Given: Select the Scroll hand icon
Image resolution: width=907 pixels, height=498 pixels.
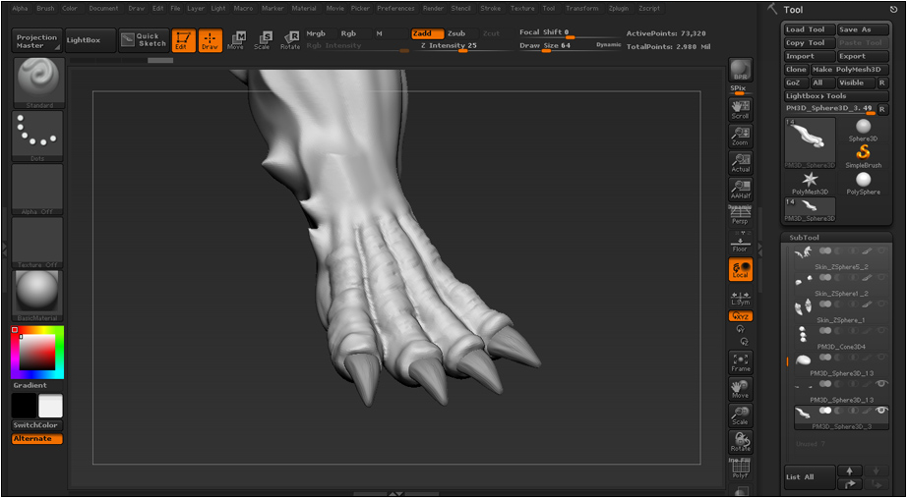Looking at the screenshot, I should coord(740,109).
